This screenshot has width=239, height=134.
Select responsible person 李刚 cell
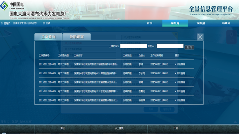141,64
